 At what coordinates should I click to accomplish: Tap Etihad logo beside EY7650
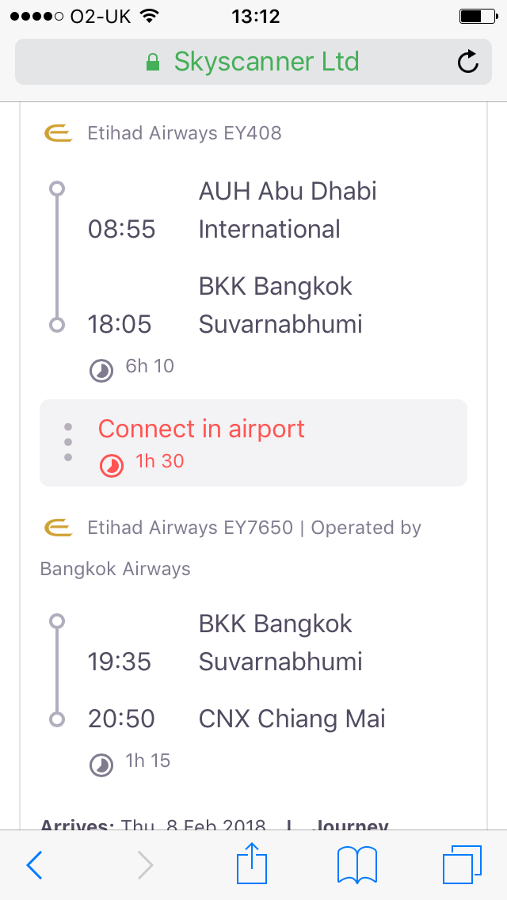pos(58,528)
